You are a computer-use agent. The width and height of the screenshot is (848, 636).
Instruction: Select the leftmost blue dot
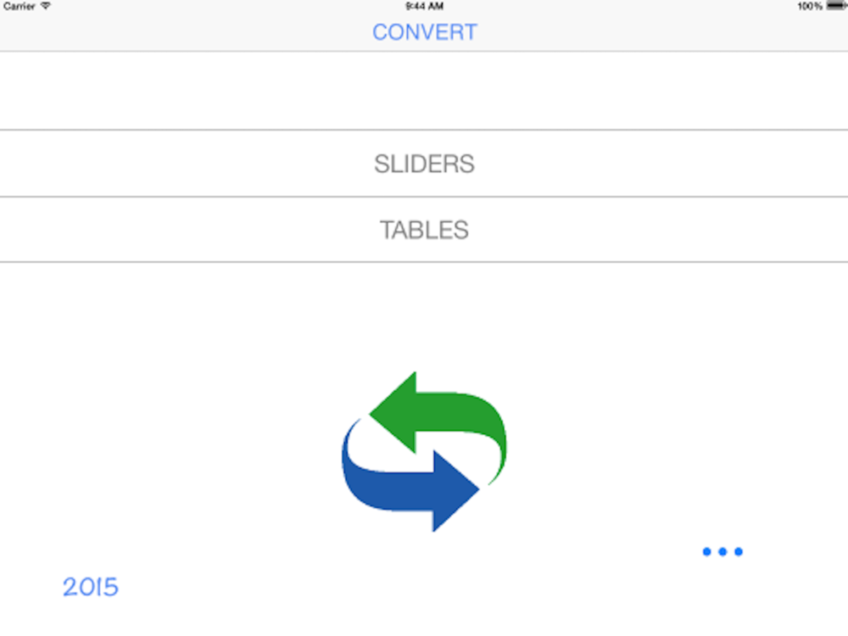[707, 552]
